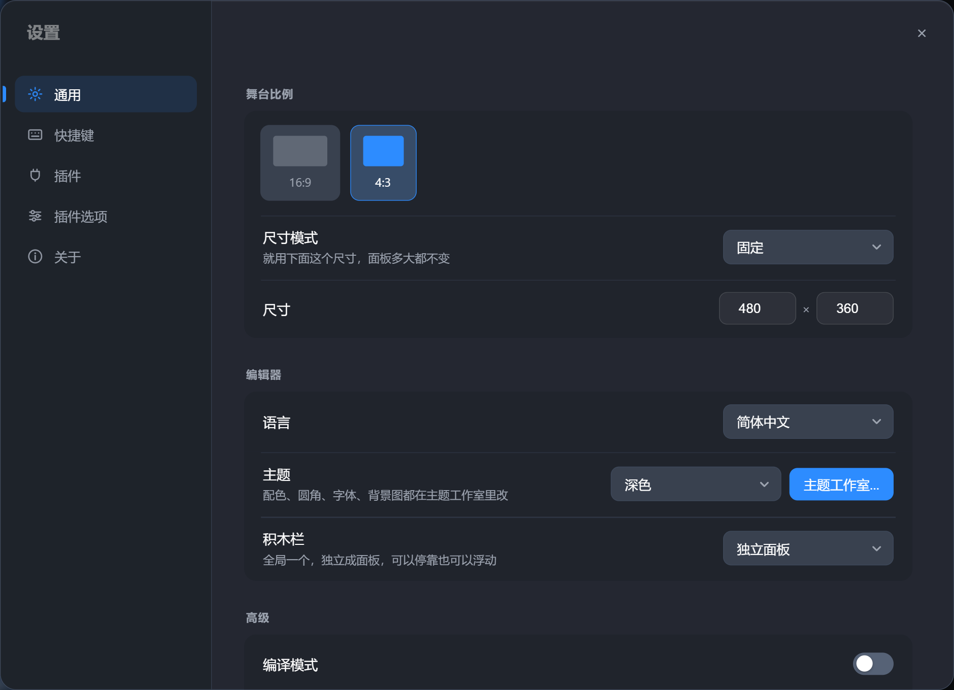The image size is (954, 690).
Task: Click the 配色、圆角、字体 theme description text
Action: pyautogui.click(x=385, y=496)
